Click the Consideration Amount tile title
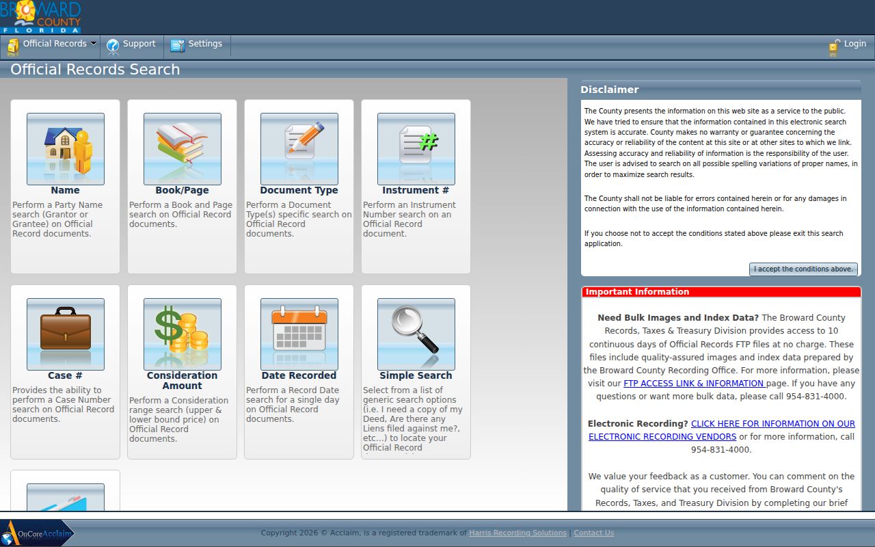This screenshot has height=547, width=875. pyautogui.click(x=182, y=381)
